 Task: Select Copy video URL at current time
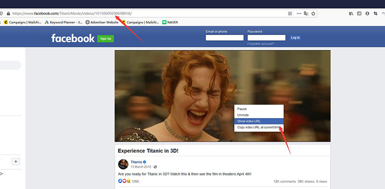coord(259,127)
